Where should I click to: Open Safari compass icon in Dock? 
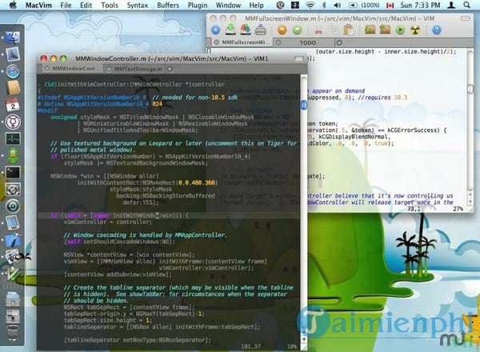point(13,72)
